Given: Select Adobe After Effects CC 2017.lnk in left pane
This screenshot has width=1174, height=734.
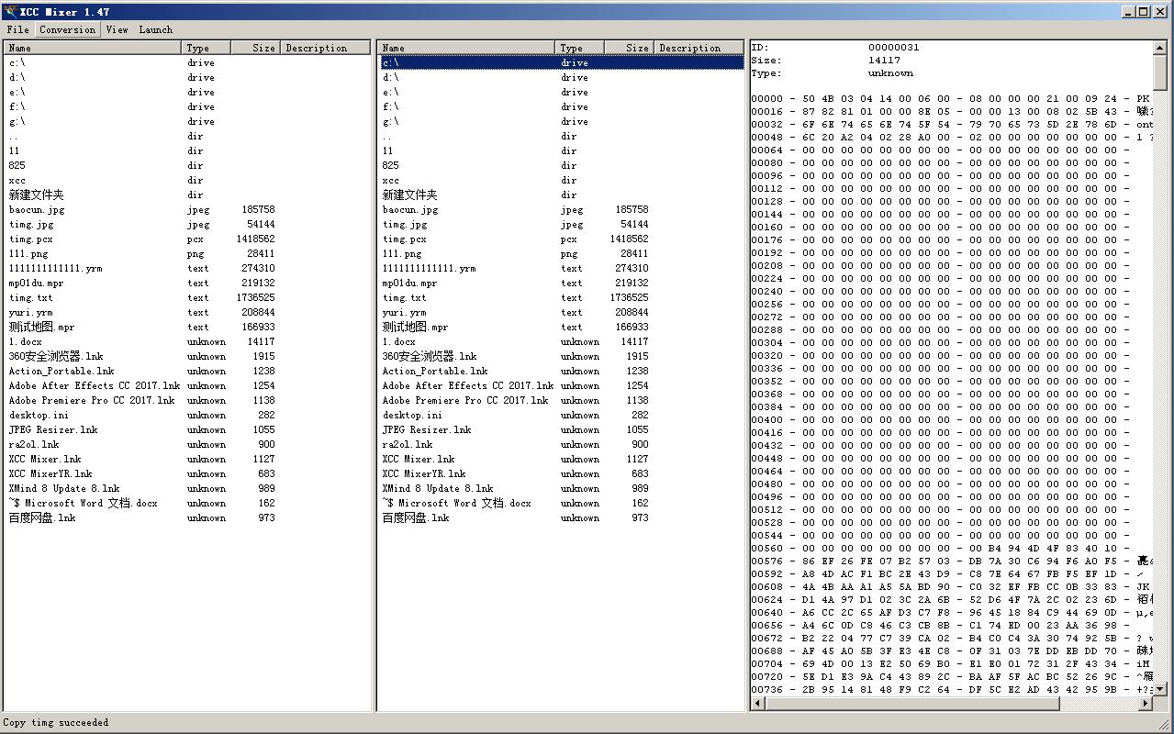Looking at the screenshot, I should (95, 385).
